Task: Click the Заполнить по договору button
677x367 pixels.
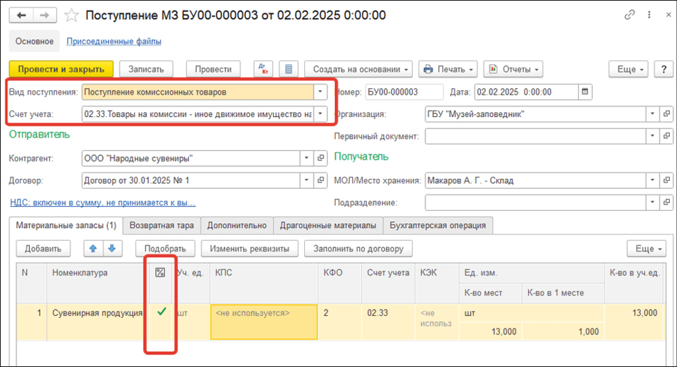Action: tap(358, 249)
